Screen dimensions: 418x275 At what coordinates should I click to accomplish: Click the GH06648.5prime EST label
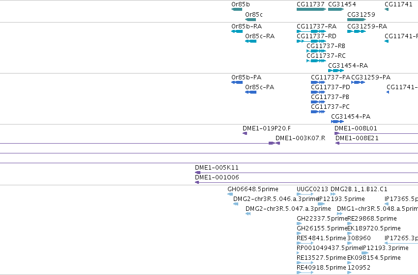(253, 189)
